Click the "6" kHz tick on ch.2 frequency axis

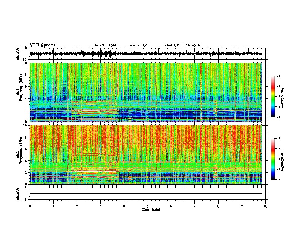[26, 149]
